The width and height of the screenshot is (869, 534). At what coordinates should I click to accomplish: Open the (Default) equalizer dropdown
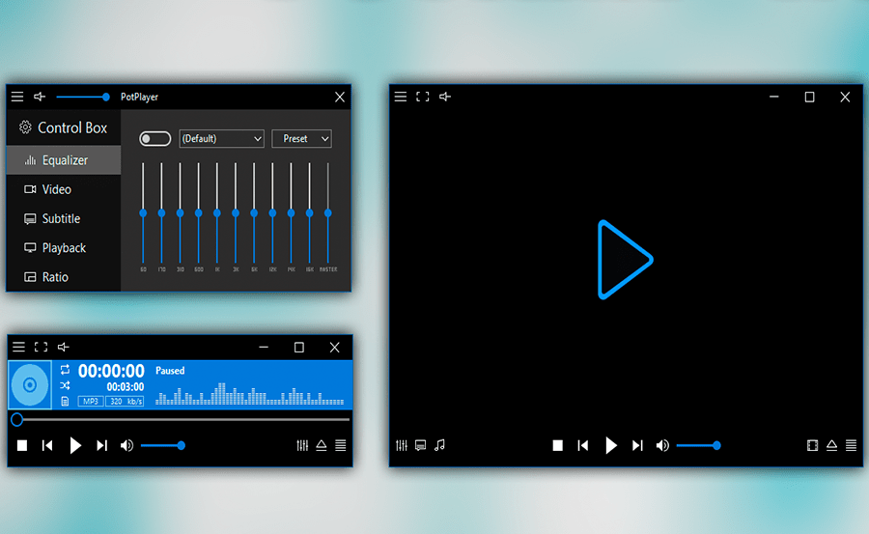pyautogui.click(x=221, y=139)
